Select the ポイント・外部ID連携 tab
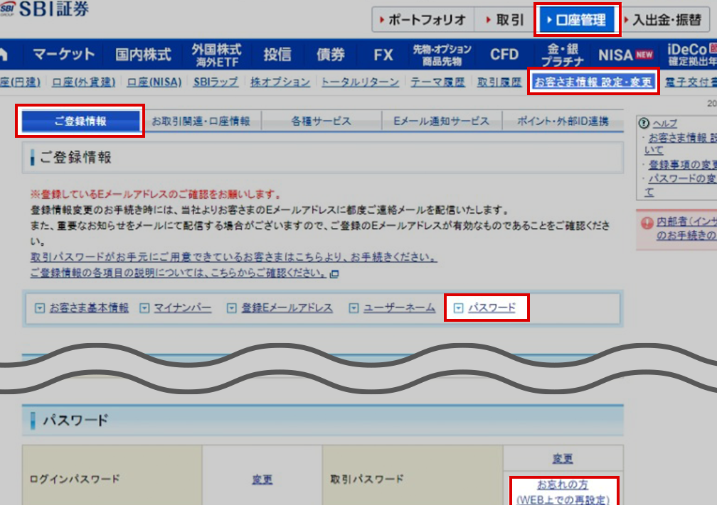Viewport: 717px width, 505px height. tap(563, 121)
